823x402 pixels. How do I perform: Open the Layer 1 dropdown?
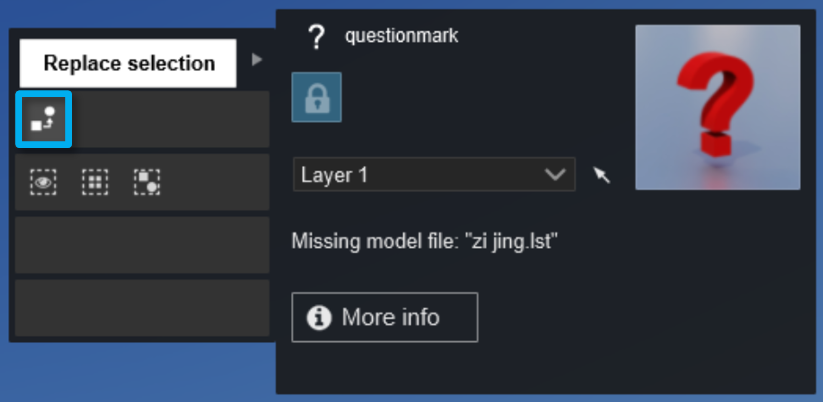click(433, 175)
